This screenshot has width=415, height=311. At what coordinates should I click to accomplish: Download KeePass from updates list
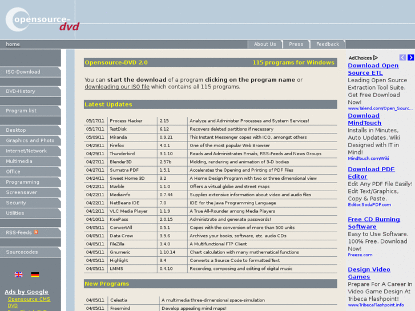119,219
